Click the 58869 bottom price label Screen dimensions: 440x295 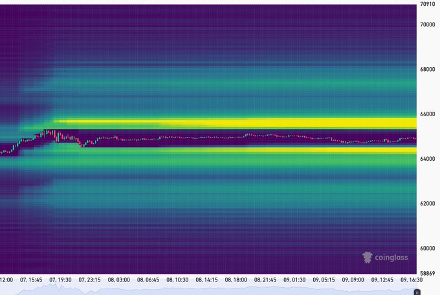pos(427,273)
